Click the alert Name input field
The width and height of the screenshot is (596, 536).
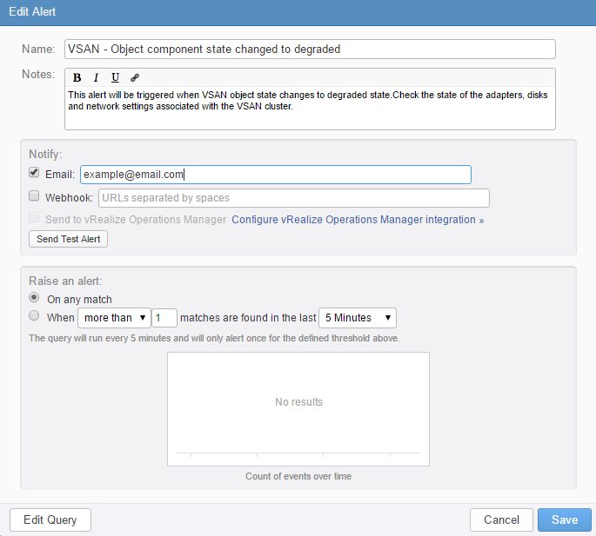tap(310, 49)
